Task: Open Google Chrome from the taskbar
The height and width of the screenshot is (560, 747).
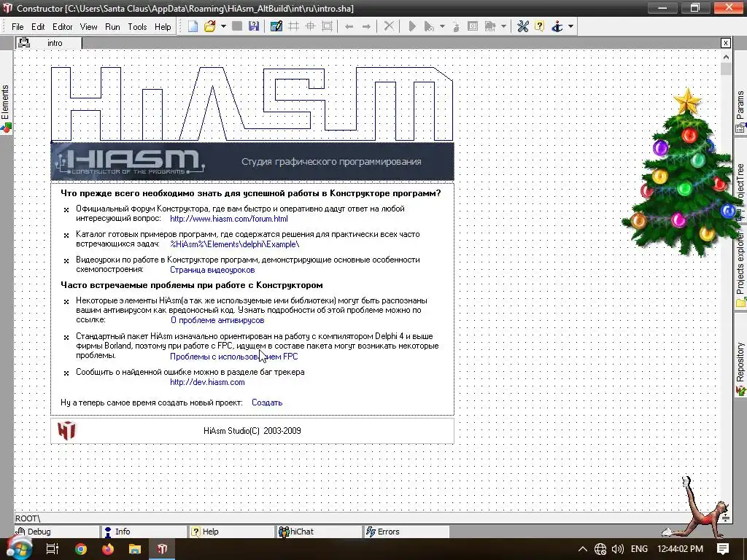Action: coord(81,549)
